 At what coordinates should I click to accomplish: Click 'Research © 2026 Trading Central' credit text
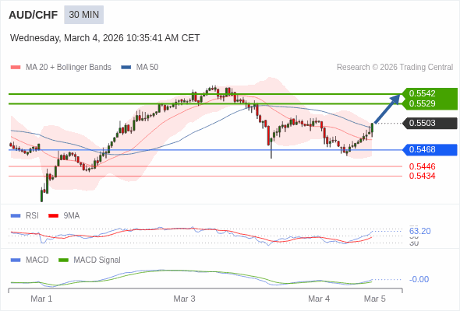(395, 68)
